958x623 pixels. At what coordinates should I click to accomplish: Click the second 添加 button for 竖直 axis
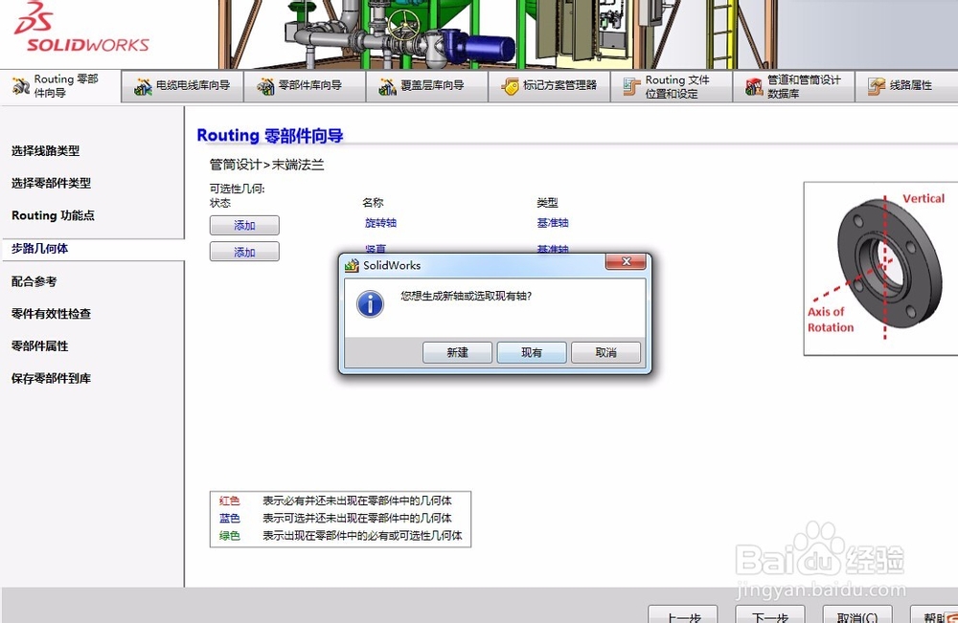(244, 252)
